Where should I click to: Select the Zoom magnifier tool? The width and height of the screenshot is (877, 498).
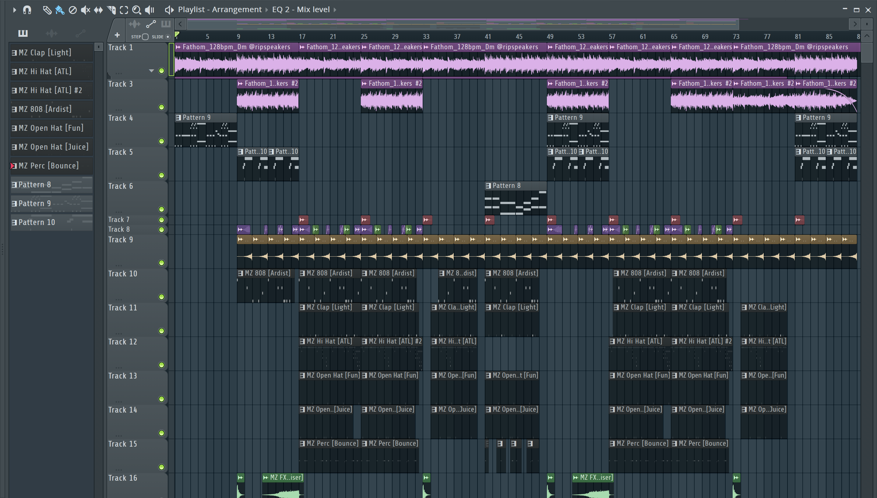pyautogui.click(x=137, y=10)
